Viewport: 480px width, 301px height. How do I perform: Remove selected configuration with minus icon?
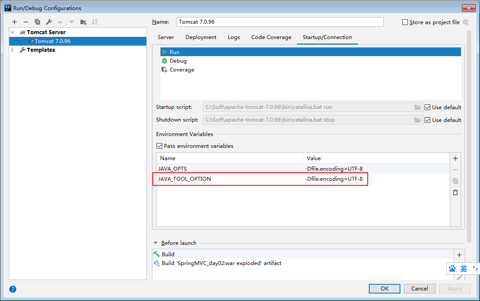tap(26, 22)
